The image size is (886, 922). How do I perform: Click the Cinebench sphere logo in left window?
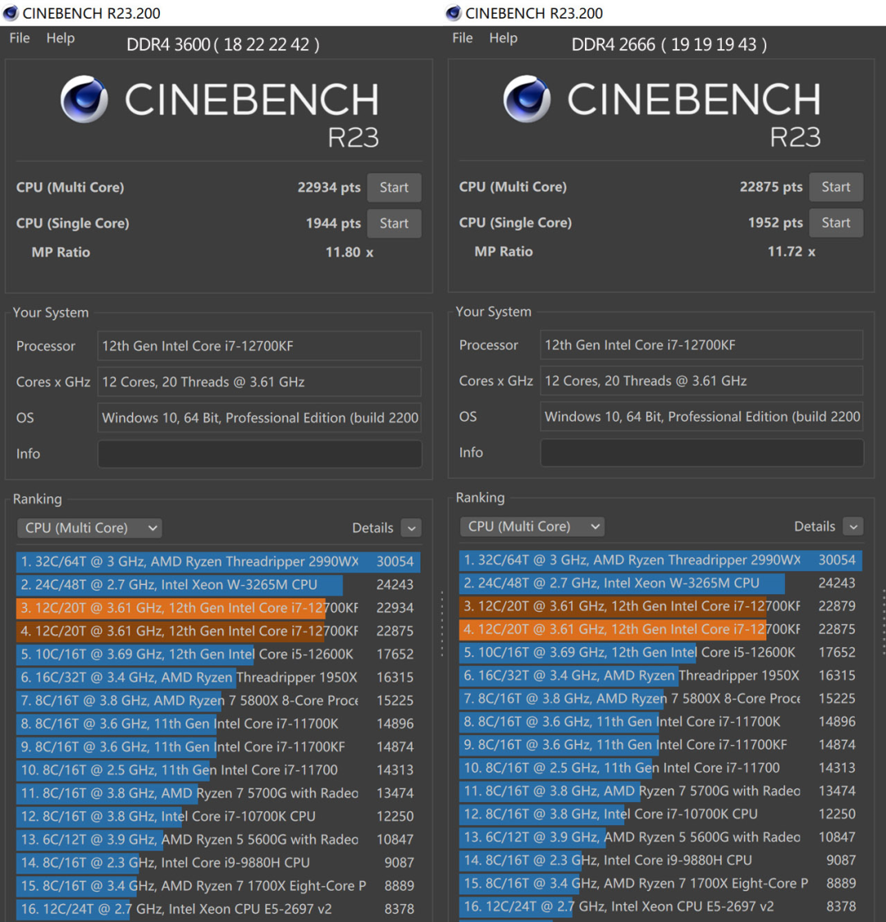(x=84, y=98)
